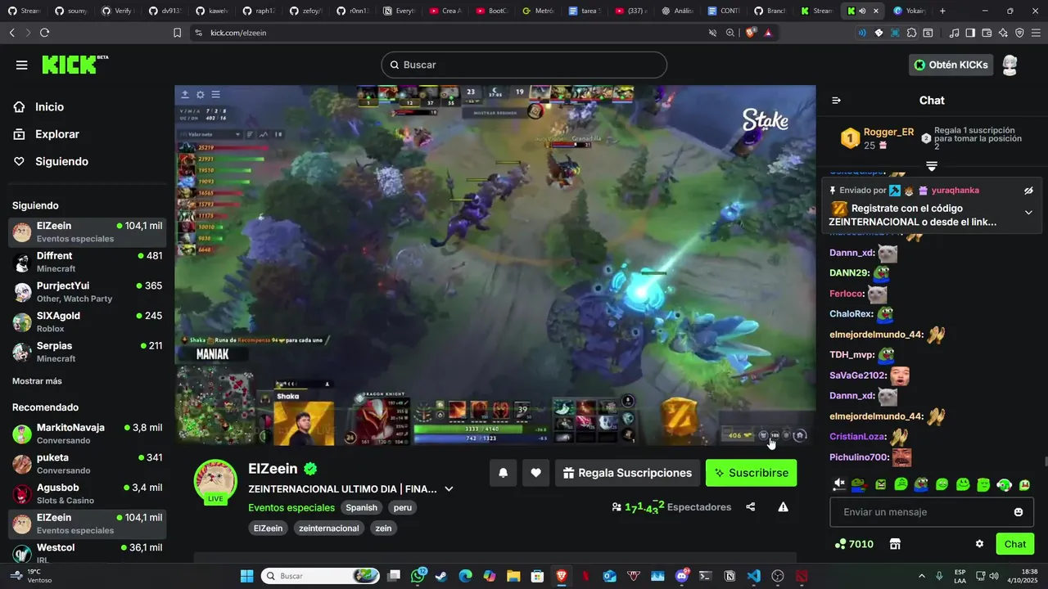Pick the green emote with headphones
Viewport: 1048px width, 589px height.
pos(1005,484)
